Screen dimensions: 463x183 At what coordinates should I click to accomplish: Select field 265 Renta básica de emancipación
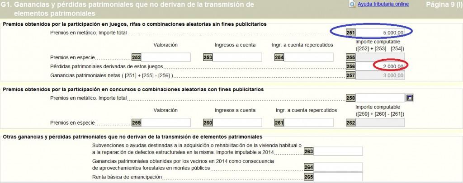point(338,177)
